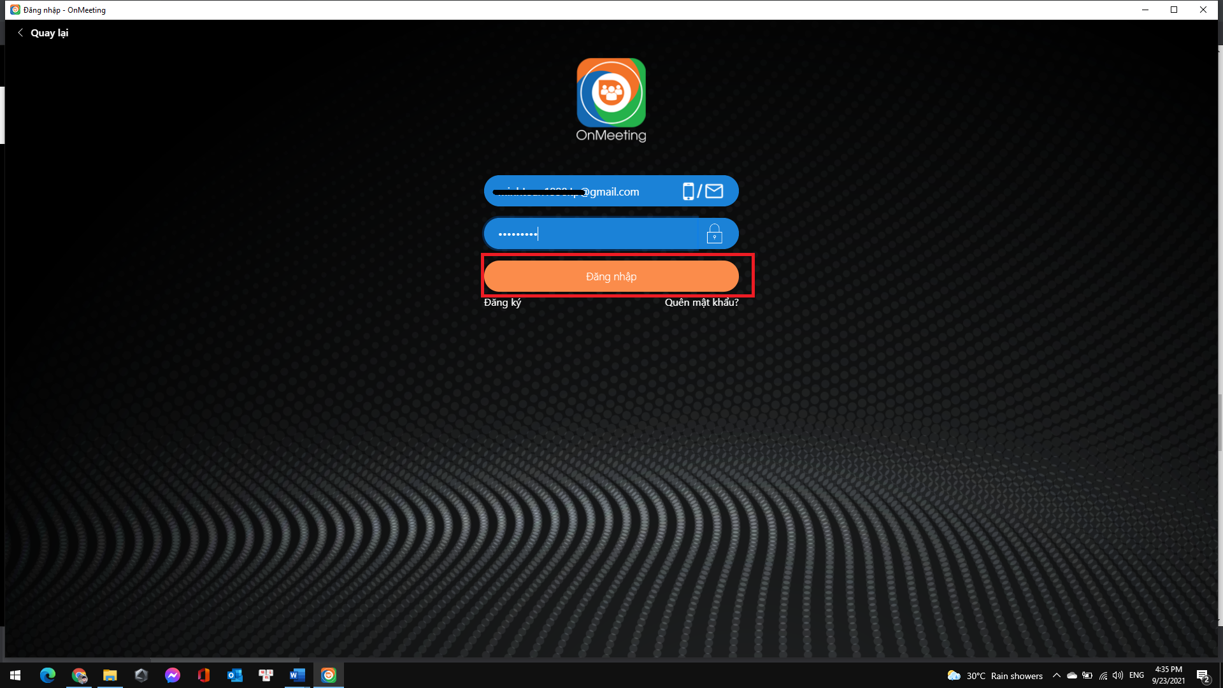Close the OnMeeting window
The width and height of the screenshot is (1223, 688).
tap(1203, 10)
